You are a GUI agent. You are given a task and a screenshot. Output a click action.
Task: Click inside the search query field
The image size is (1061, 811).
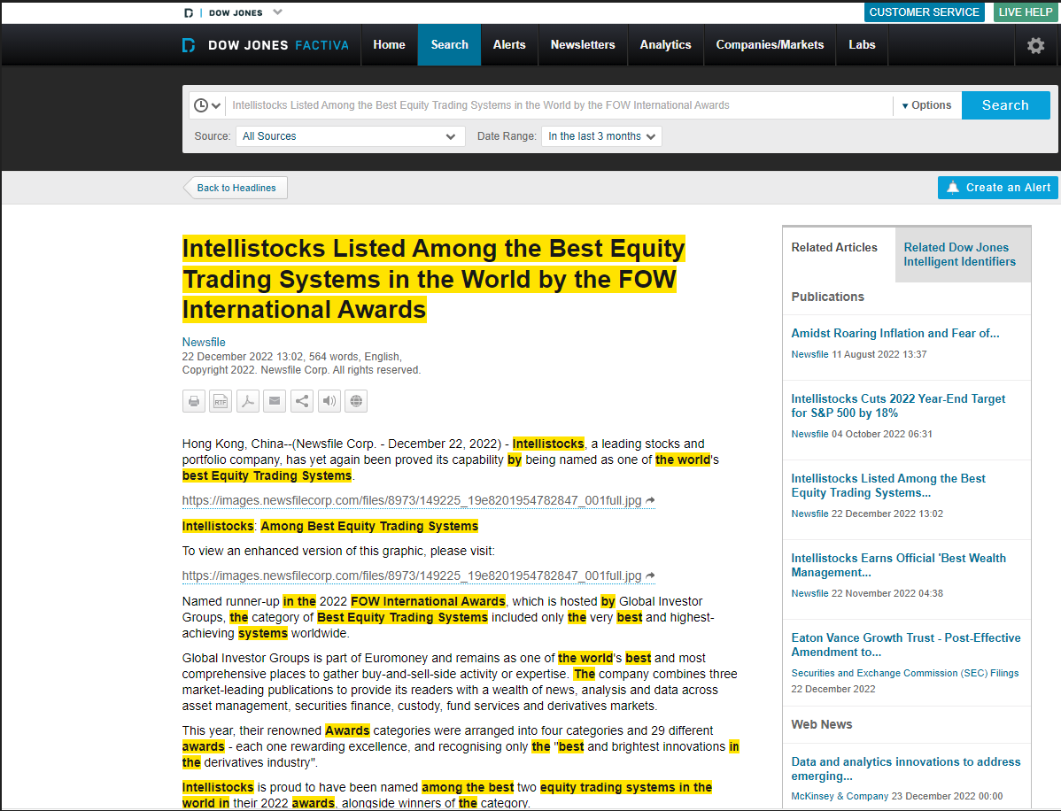pos(558,104)
